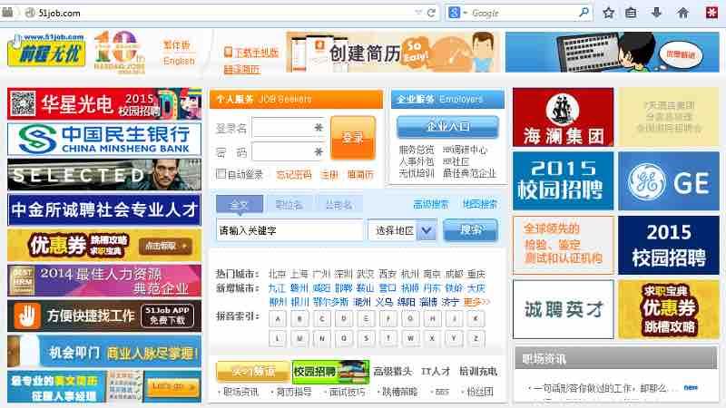Open the 机会叩门 商业人脉 banner

tap(104, 351)
